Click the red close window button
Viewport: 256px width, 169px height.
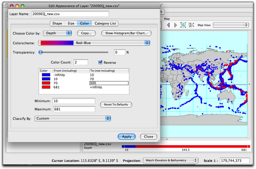point(12,6)
